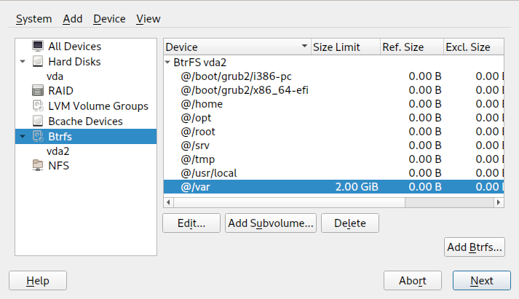Click the LVM Volume Groups icon
Viewport: 519px width, 299px height.
click(x=38, y=106)
